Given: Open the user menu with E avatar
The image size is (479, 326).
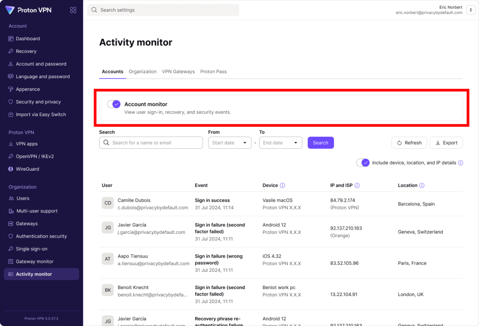Looking at the screenshot, I should (x=471, y=10).
